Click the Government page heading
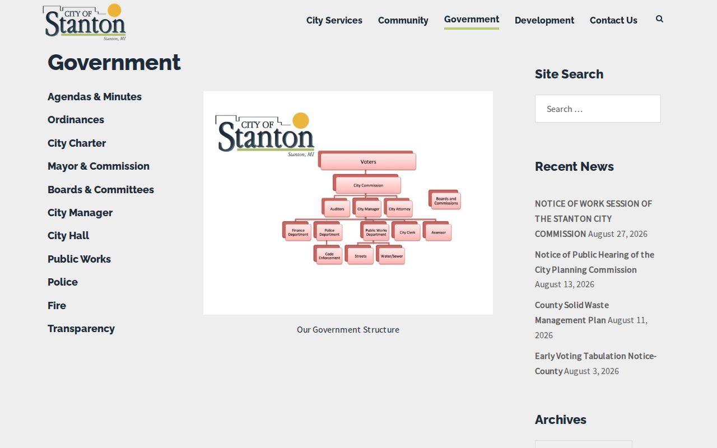This screenshot has width=717, height=448. pos(114,62)
